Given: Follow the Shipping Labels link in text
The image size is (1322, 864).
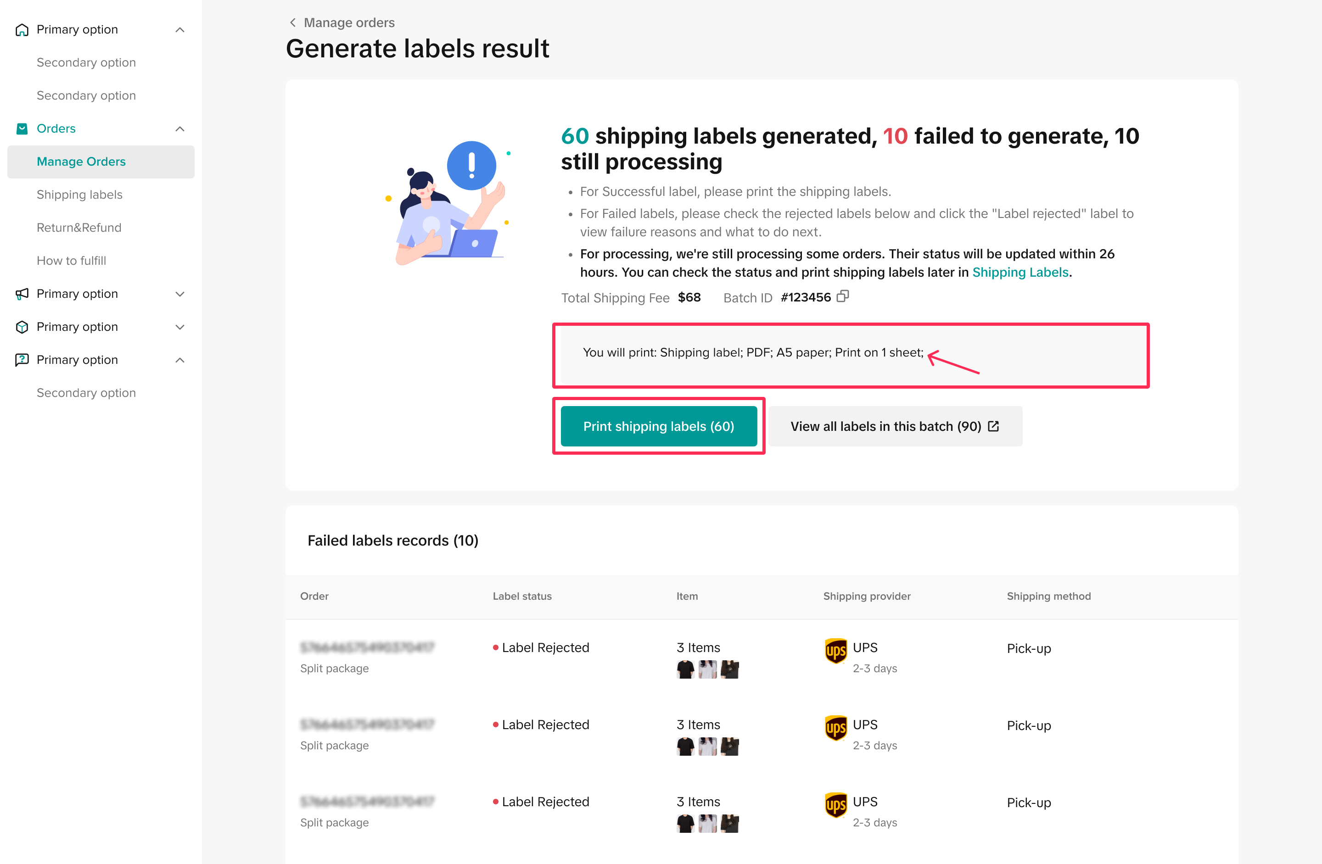Looking at the screenshot, I should (x=1020, y=272).
